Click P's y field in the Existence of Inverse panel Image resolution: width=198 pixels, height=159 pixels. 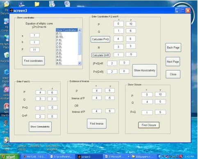click(x=110, y=91)
